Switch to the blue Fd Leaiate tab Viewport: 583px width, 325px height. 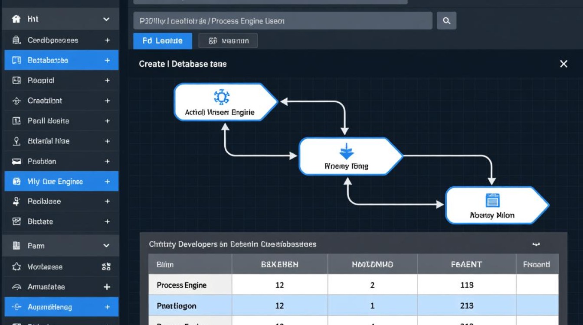pos(162,41)
